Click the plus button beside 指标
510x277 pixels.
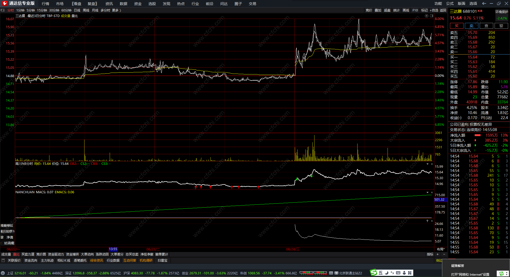438,254
